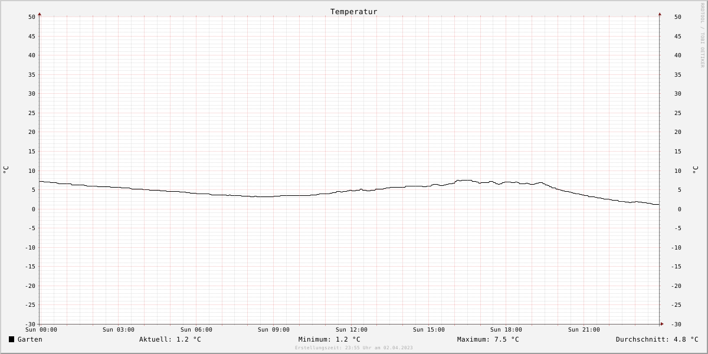Click the 'Sun 21:00' time axis label
The width and height of the screenshot is (708, 354).
point(584,330)
